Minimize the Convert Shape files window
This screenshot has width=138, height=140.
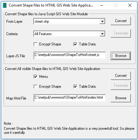[102, 5]
